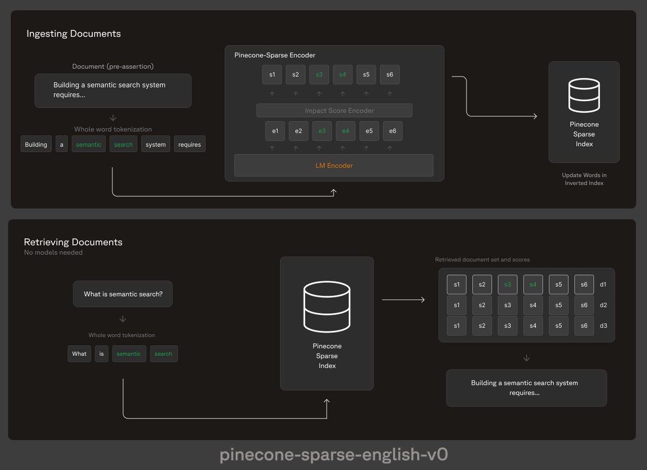Select the 'What is semantic search?' query box
The image size is (647, 470).
[x=123, y=294]
